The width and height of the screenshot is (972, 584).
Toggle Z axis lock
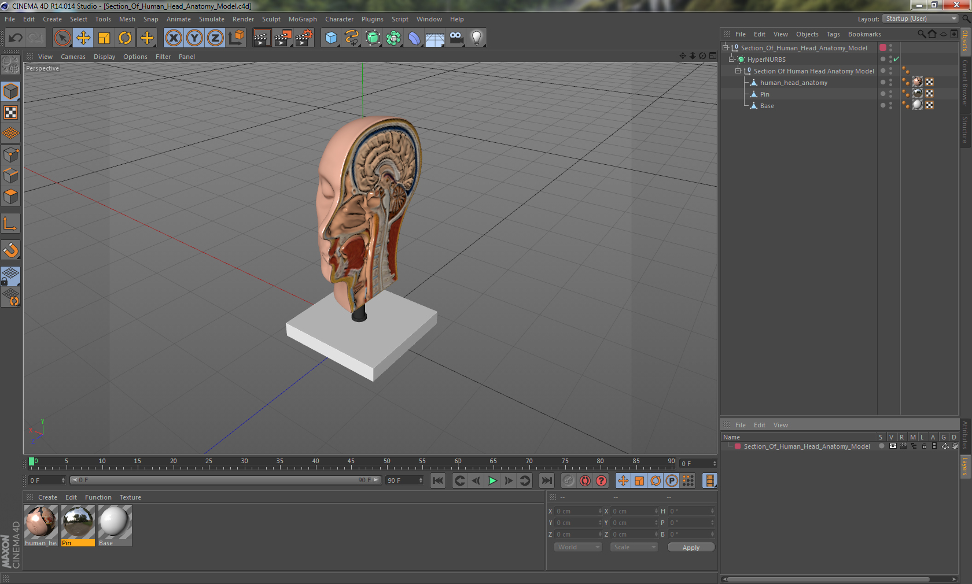215,38
